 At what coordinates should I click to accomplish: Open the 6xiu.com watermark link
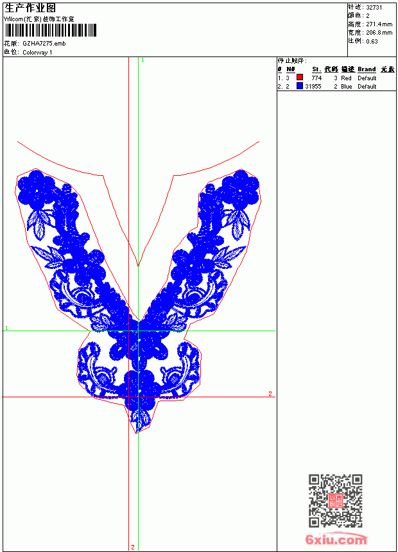point(336,539)
